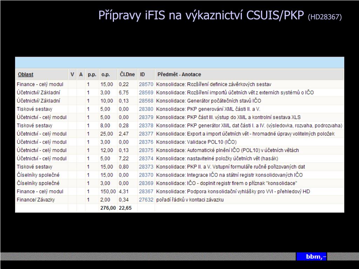The width and height of the screenshot is (359, 269).
Task: Select 'Rozšíření definice závěrkových sestav' subject text
Action: [x=229, y=84]
